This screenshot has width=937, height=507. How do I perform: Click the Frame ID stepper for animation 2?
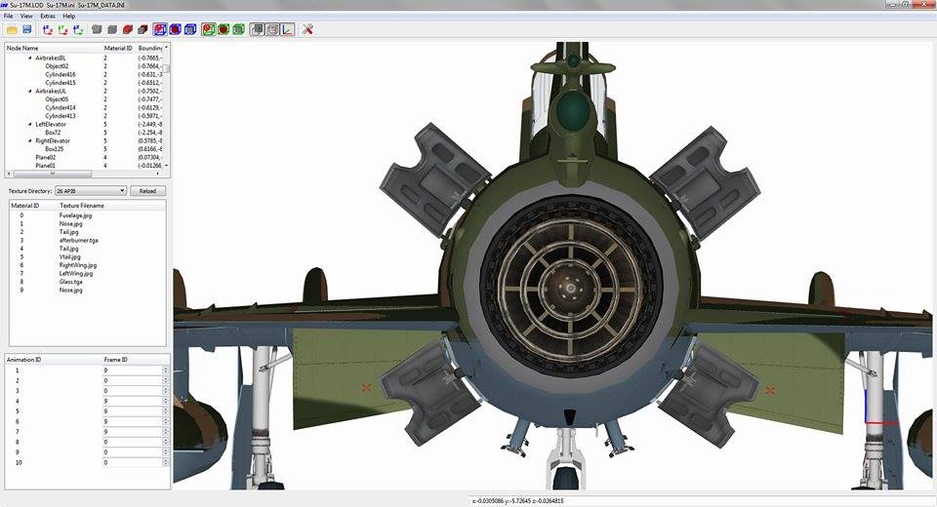(x=166, y=380)
